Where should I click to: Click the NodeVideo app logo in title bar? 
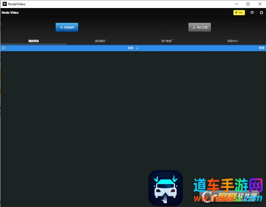(5, 4)
